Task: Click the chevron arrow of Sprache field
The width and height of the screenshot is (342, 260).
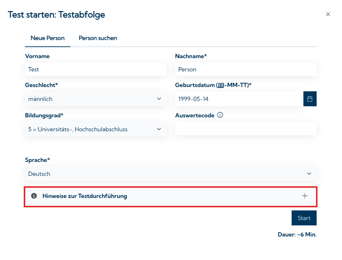Action: point(309,174)
